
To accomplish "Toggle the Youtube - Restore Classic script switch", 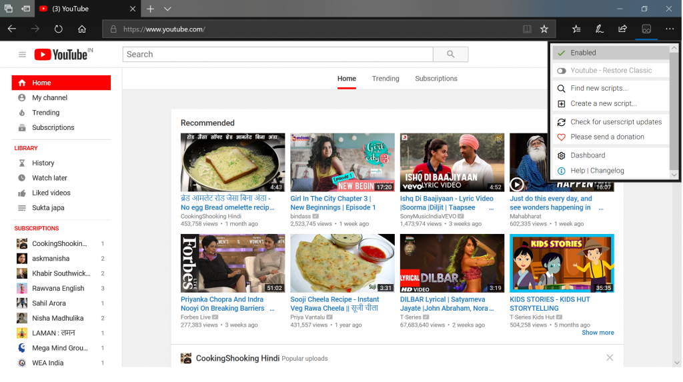I will [562, 71].
